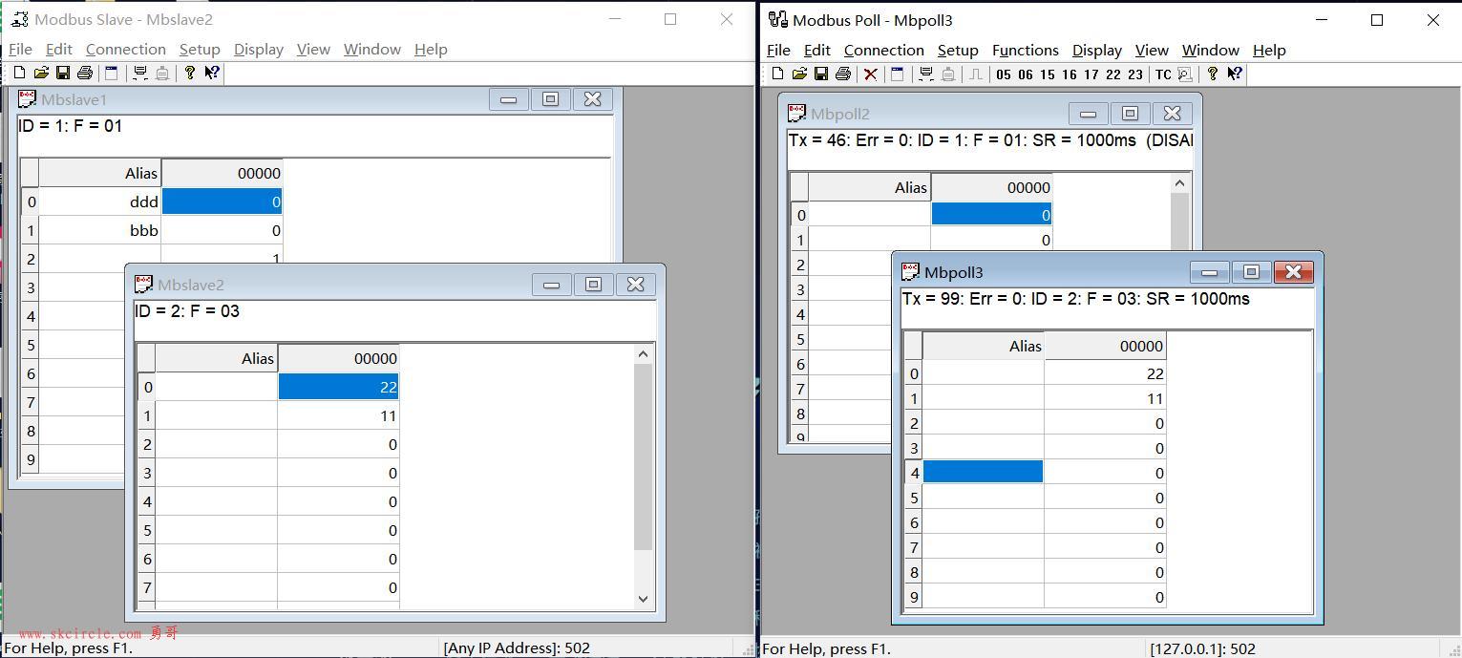Minimize the Mbslave1 child window
1462x658 pixels.
pos(508,99)
